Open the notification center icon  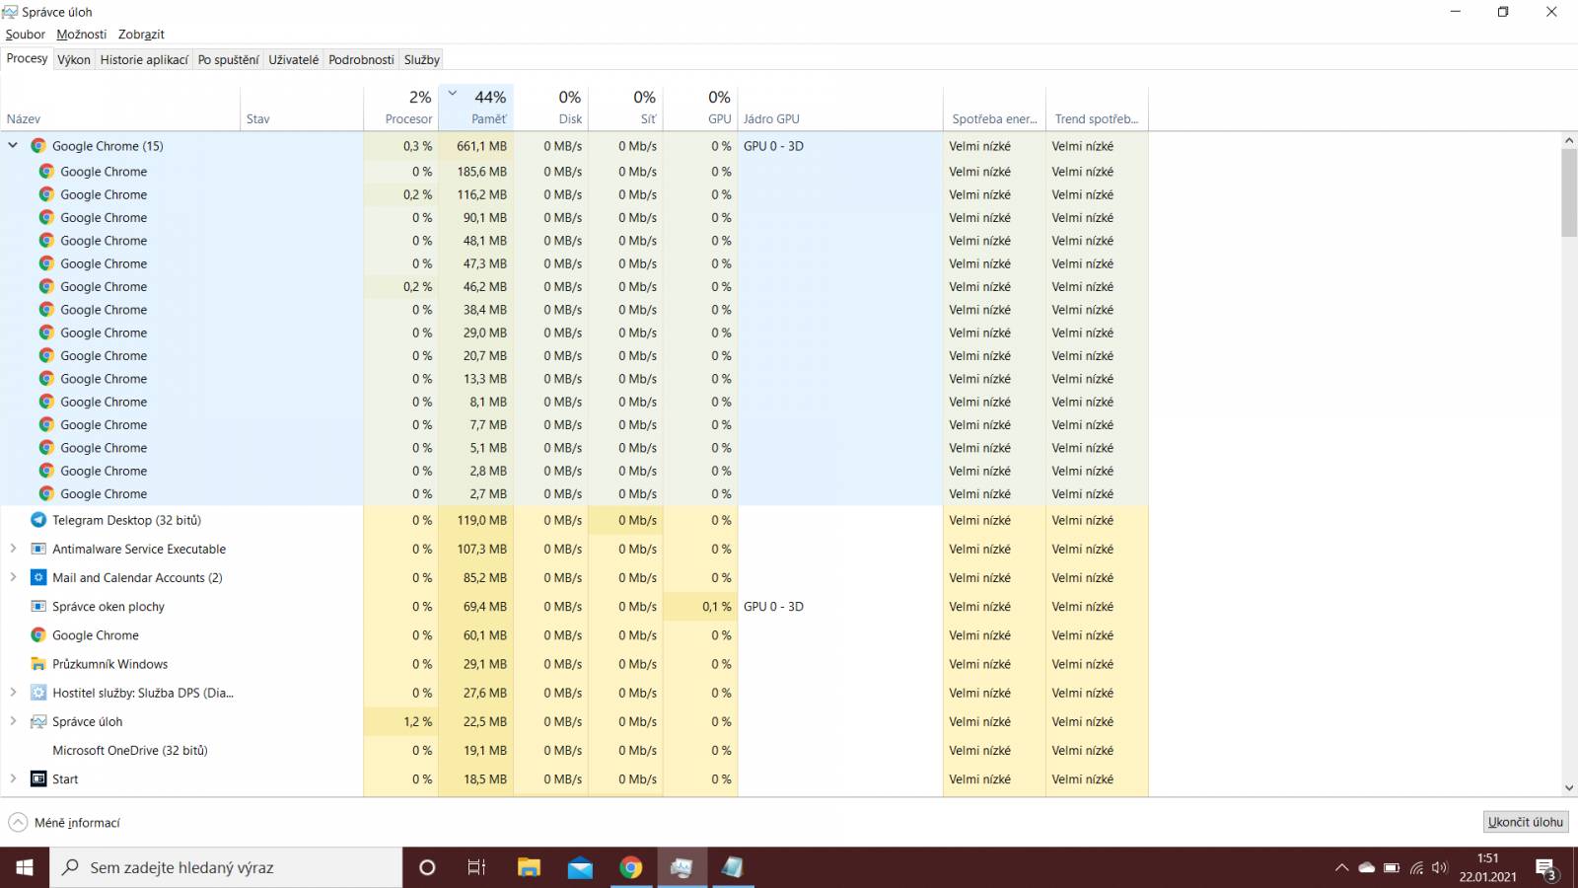click(1545, 868)
